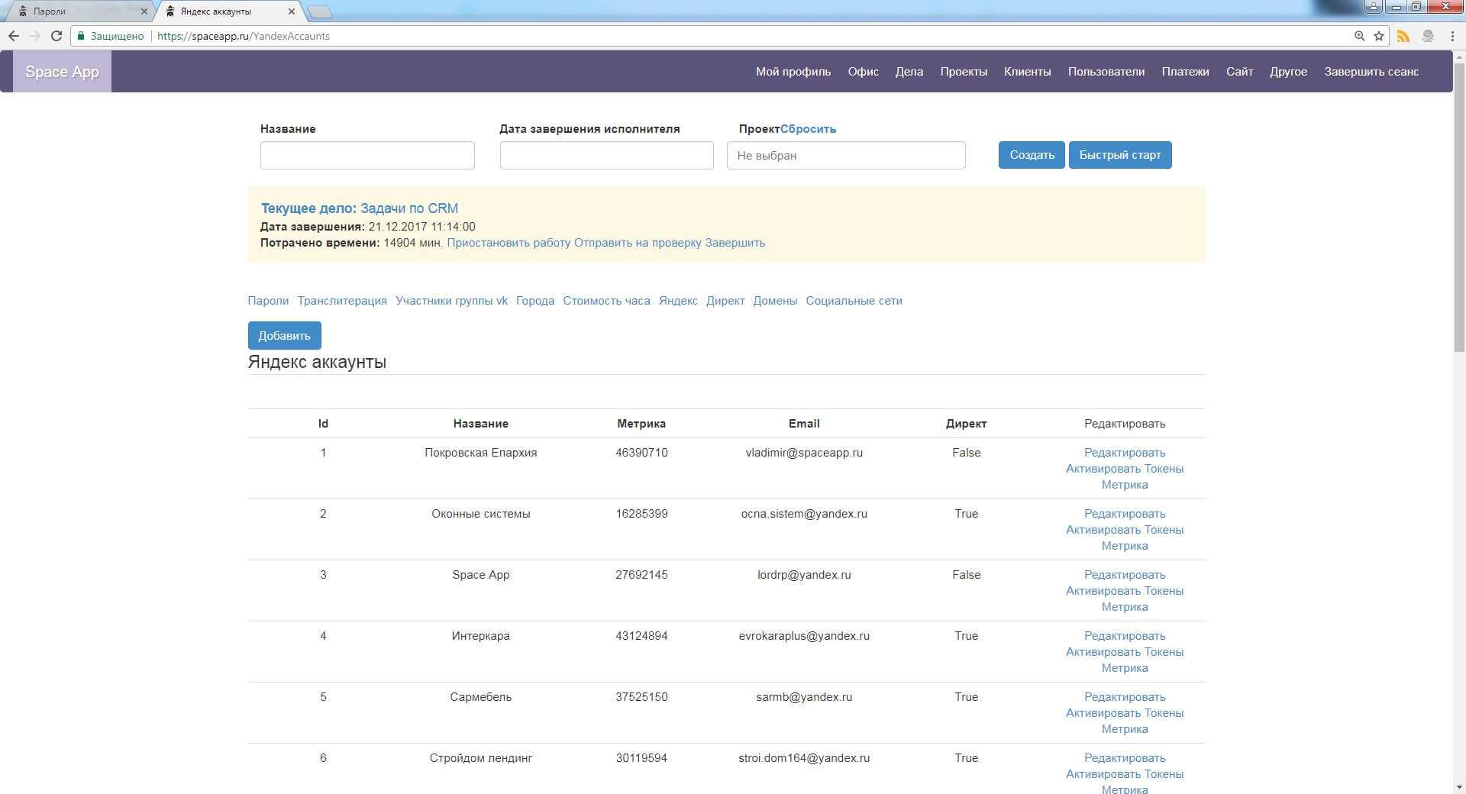Image resolution: width=1466 pixels, height=794 pixels.
Task: Open Клиенты in the top navigation
Action: (x=1027, y=72)
